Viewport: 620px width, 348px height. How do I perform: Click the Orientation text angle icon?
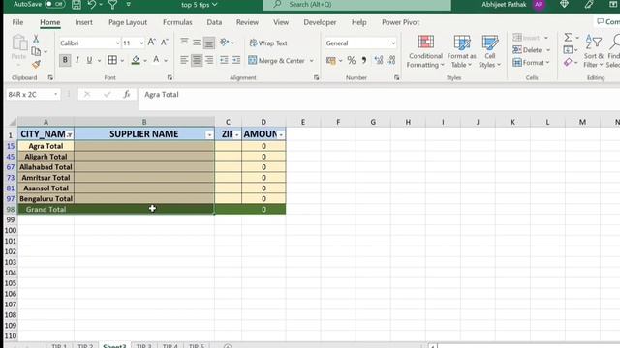pyautogui.click(x=224, y=43)
